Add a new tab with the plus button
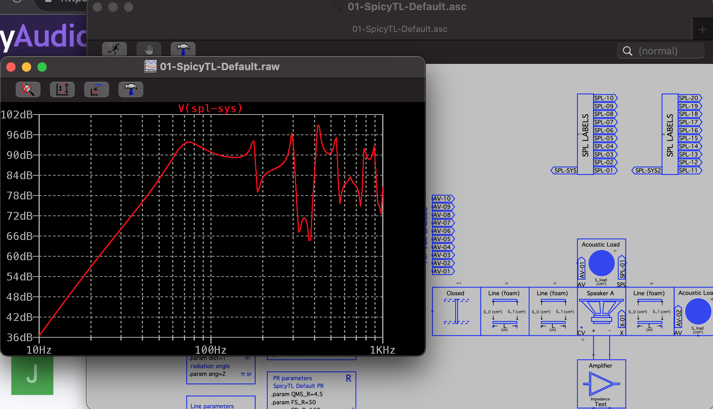This screenshot has width=713, height=409. [702, 29]
